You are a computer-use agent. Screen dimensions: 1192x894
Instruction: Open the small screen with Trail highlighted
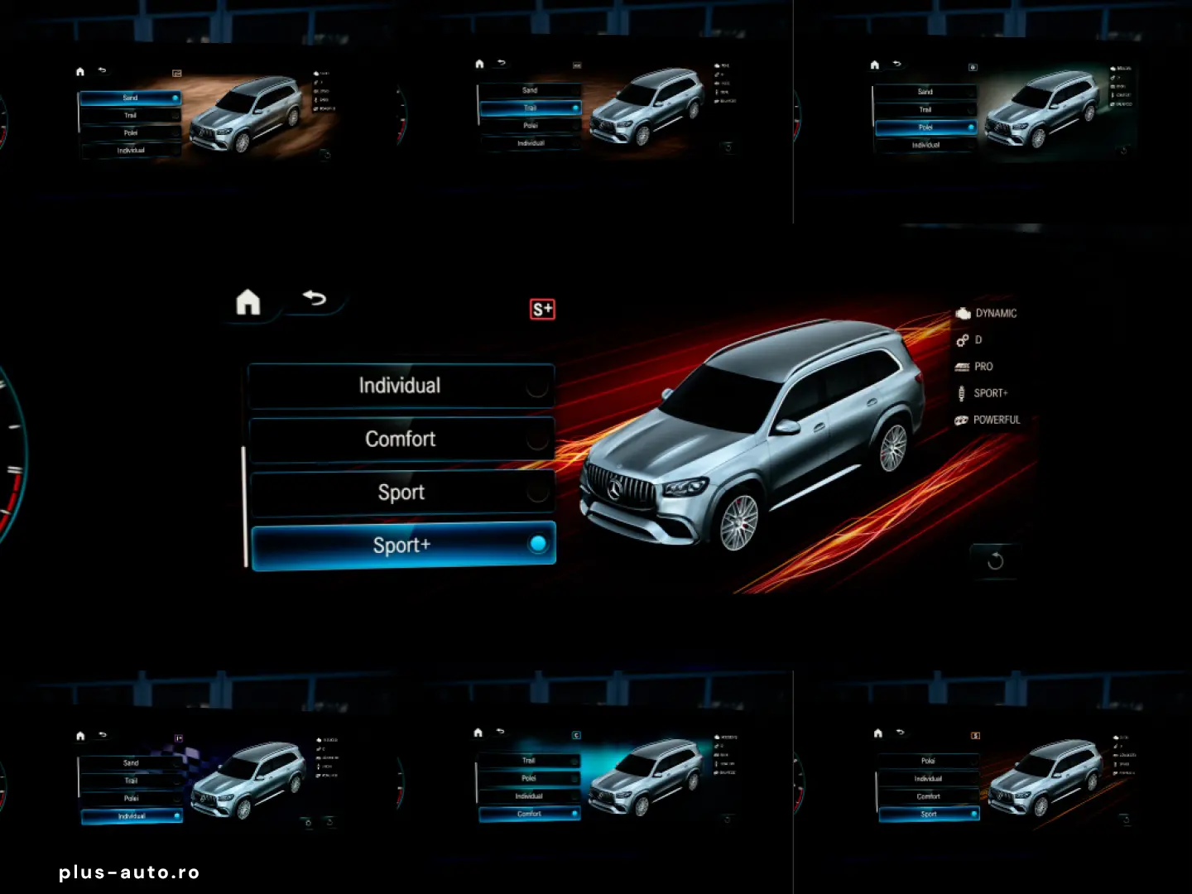tap(607, 106)
